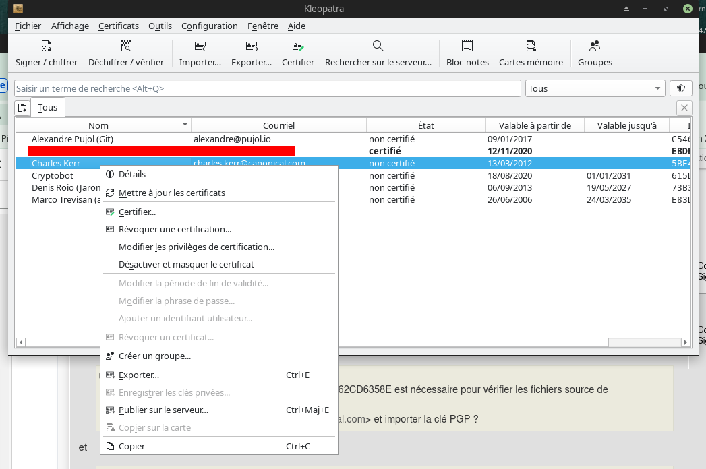This screenshot has height=469, width=706.
Task: Open the Kleopatra title bar app icon
Action: coord(18,9)
